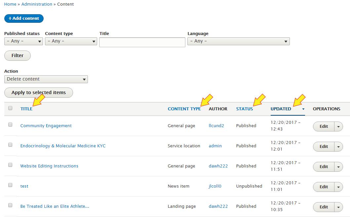Screen dimensions: 350x217
Task: Click the sort arrow icon beside Updated
Action: [303, 109]
